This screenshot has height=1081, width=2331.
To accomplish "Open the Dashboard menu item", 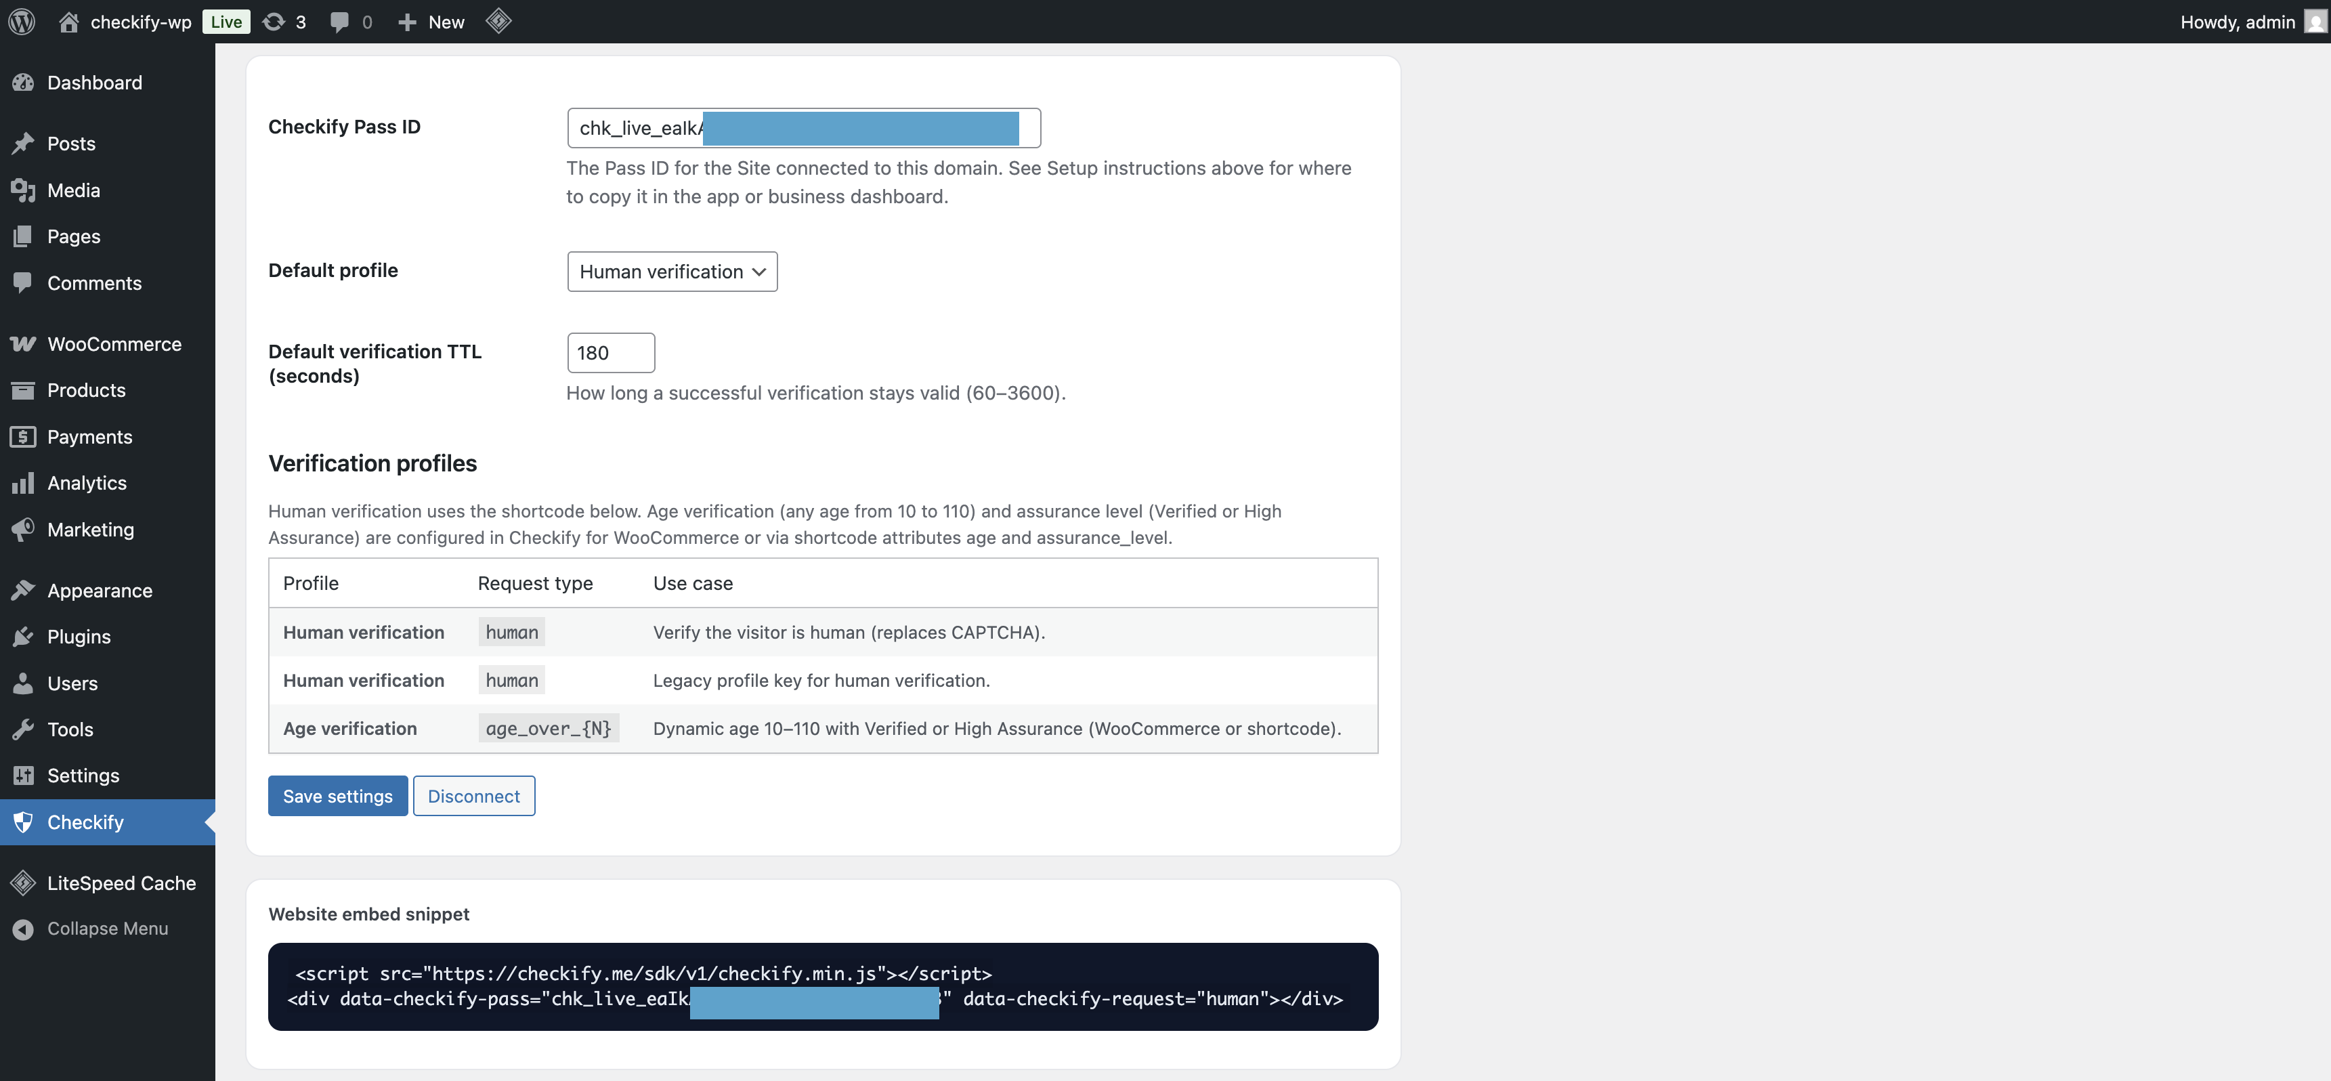I will click(x=108, y=83).
